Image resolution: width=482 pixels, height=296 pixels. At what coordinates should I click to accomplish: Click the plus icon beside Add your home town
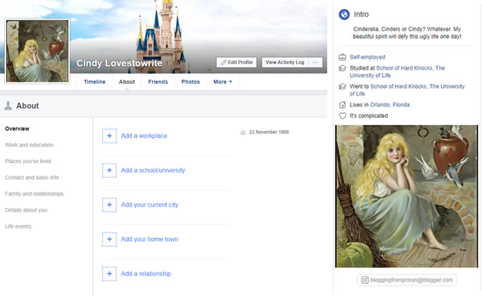(109, 239)
